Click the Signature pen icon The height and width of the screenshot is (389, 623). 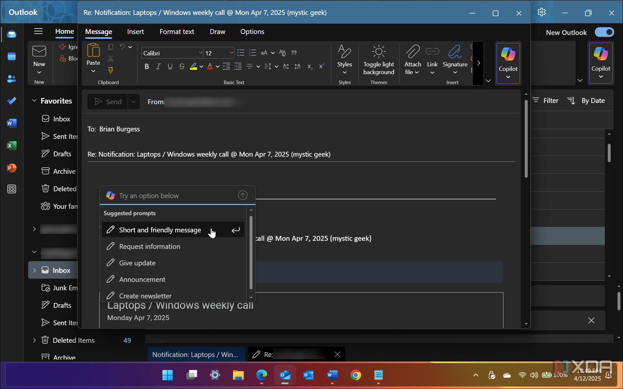(454, 52)
